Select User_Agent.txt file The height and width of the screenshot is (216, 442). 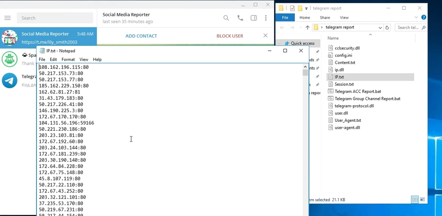point(348,120)
